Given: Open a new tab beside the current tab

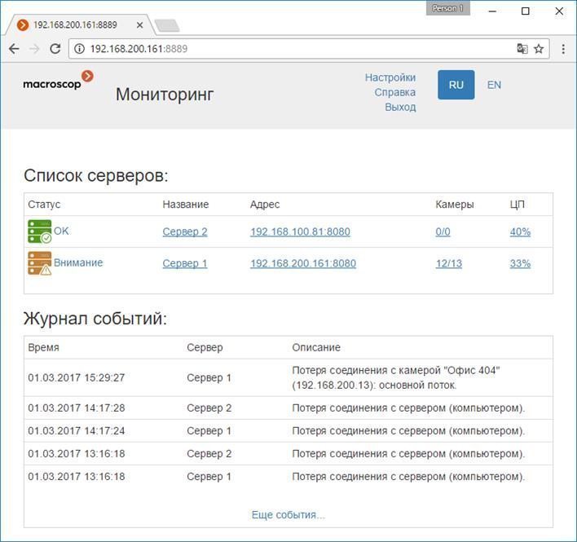Looking at the screenshot, I should pyautogui.click(x=166, y=25).
